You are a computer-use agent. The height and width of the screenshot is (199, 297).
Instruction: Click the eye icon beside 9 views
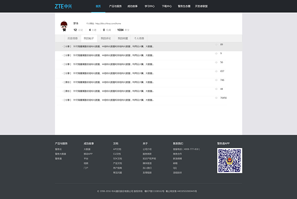pyautogui.click(x=216, y=53)
